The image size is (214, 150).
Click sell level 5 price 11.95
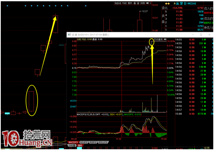(x=179, y=12)
